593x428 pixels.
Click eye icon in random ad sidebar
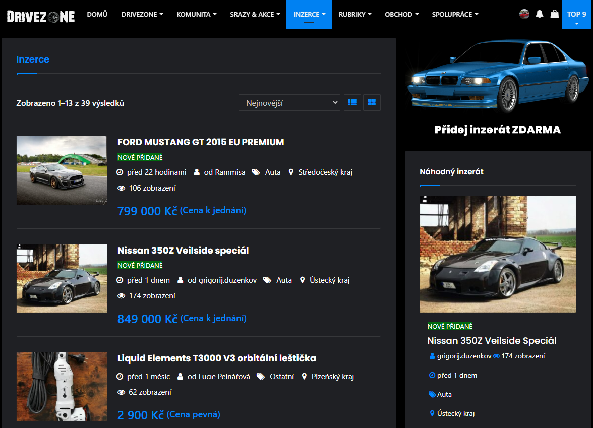coord(497,356)
